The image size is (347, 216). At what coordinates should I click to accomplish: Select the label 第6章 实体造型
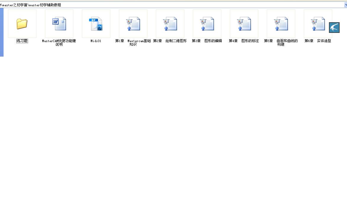coord(318,41)
